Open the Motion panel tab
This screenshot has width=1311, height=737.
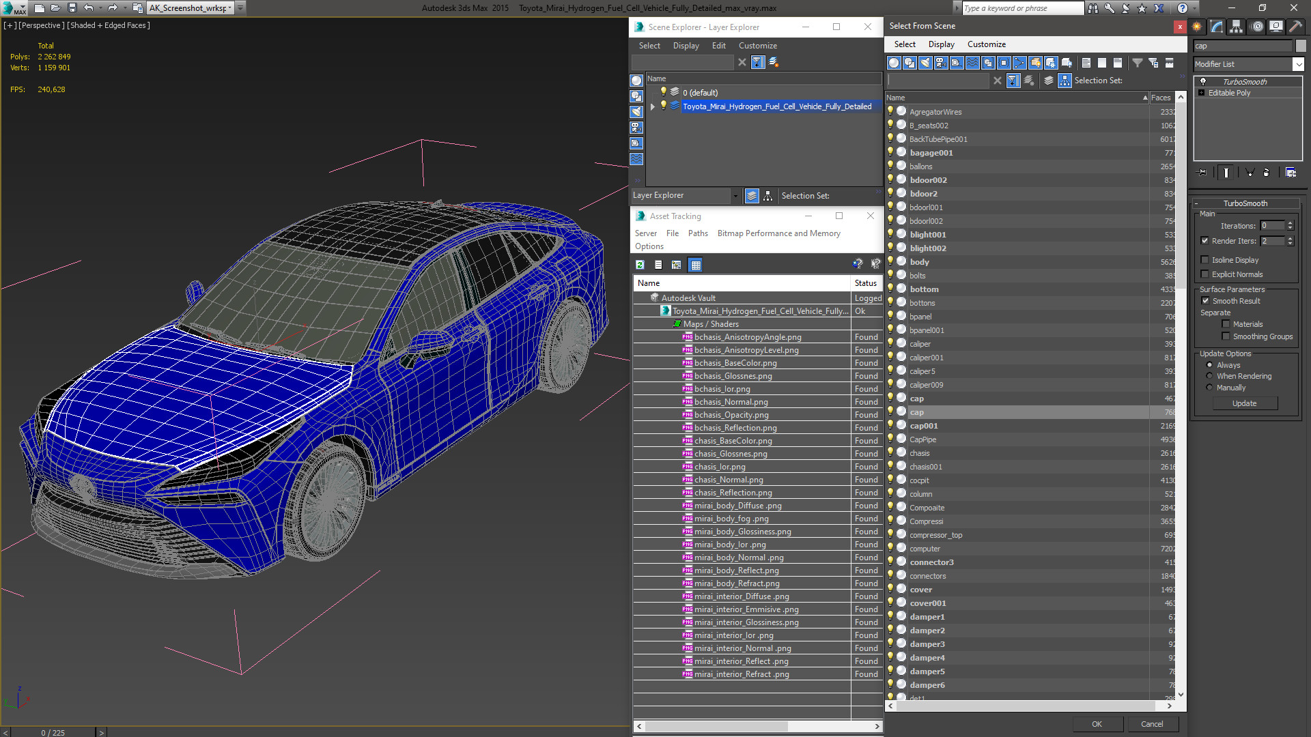1256,27
